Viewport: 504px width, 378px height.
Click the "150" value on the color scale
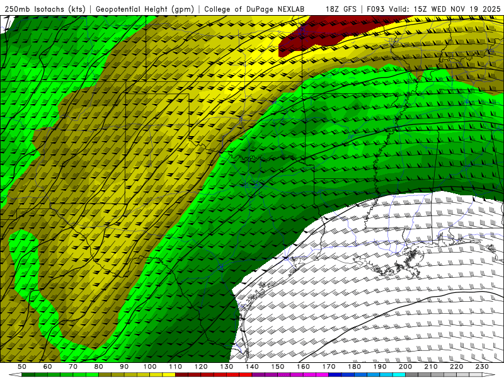pos(278,367)
